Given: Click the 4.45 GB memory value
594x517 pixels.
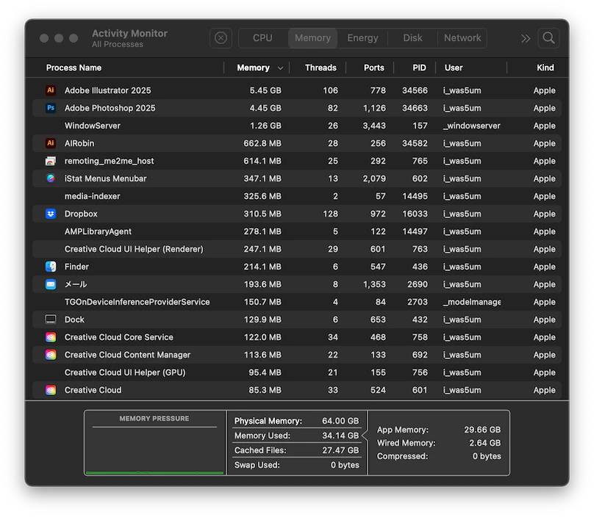Looking at the screenshot, I should point(265,108).
